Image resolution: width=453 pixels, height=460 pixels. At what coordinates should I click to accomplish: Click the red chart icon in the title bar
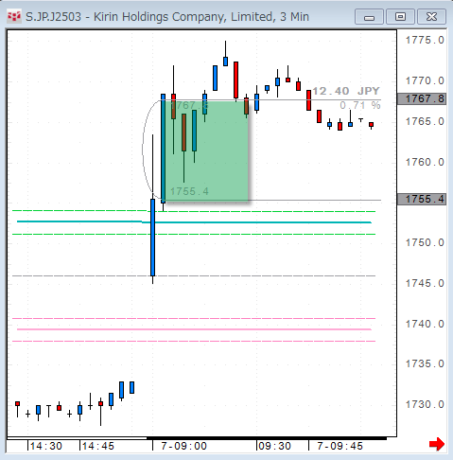(x=14, y=16)
